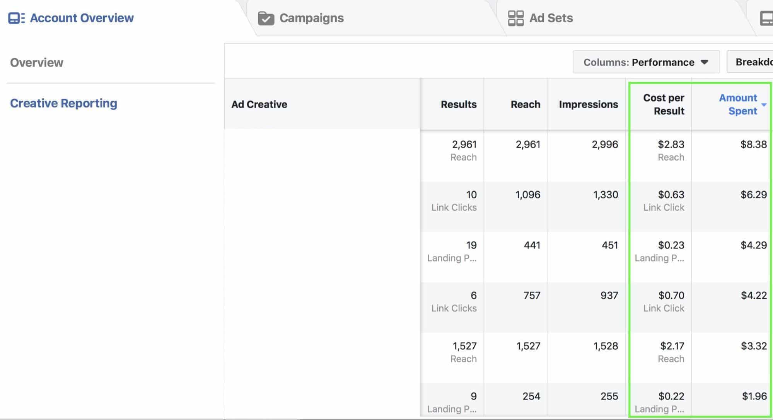Click the report icon next to Account Overview

(x=16, y=18)
